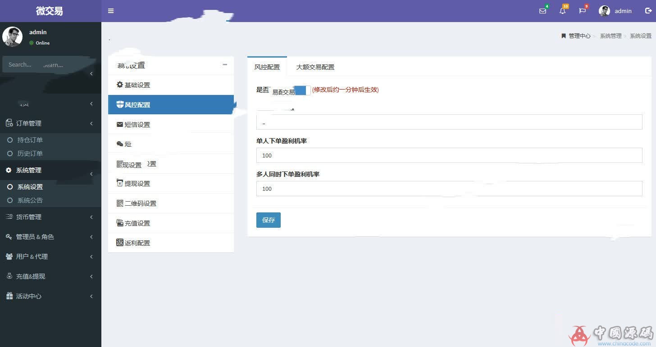Click the wallet icon on 充值设置
Image resolution: width=656 pixels, height=347 pixels.
click(119, 223)
